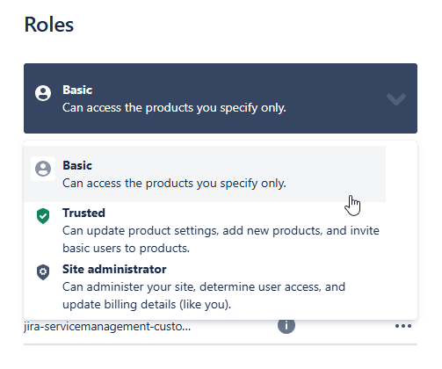Select the Trusted role option
The image size is (442, 369).
205,230
